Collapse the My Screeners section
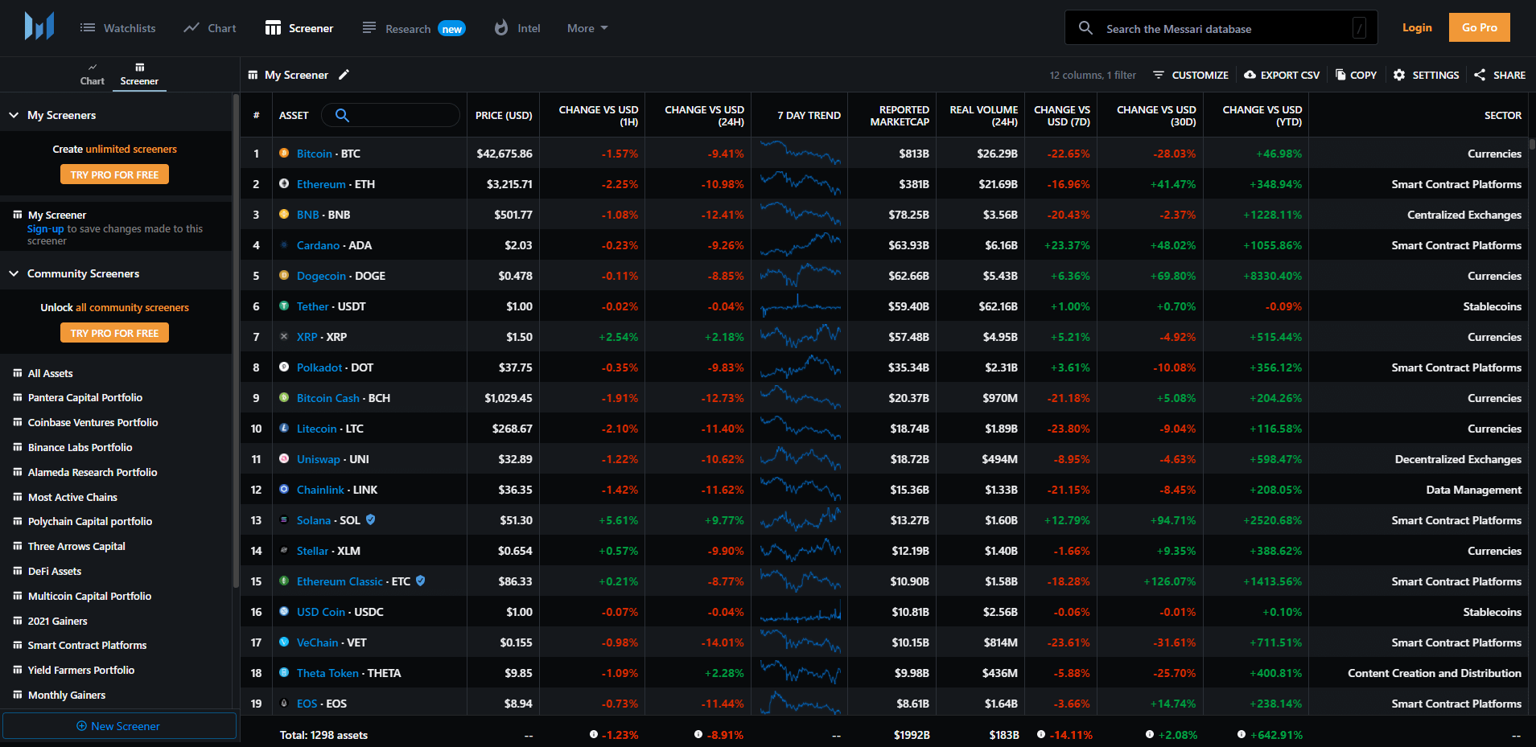1536x747 pixels. [14, 115]
